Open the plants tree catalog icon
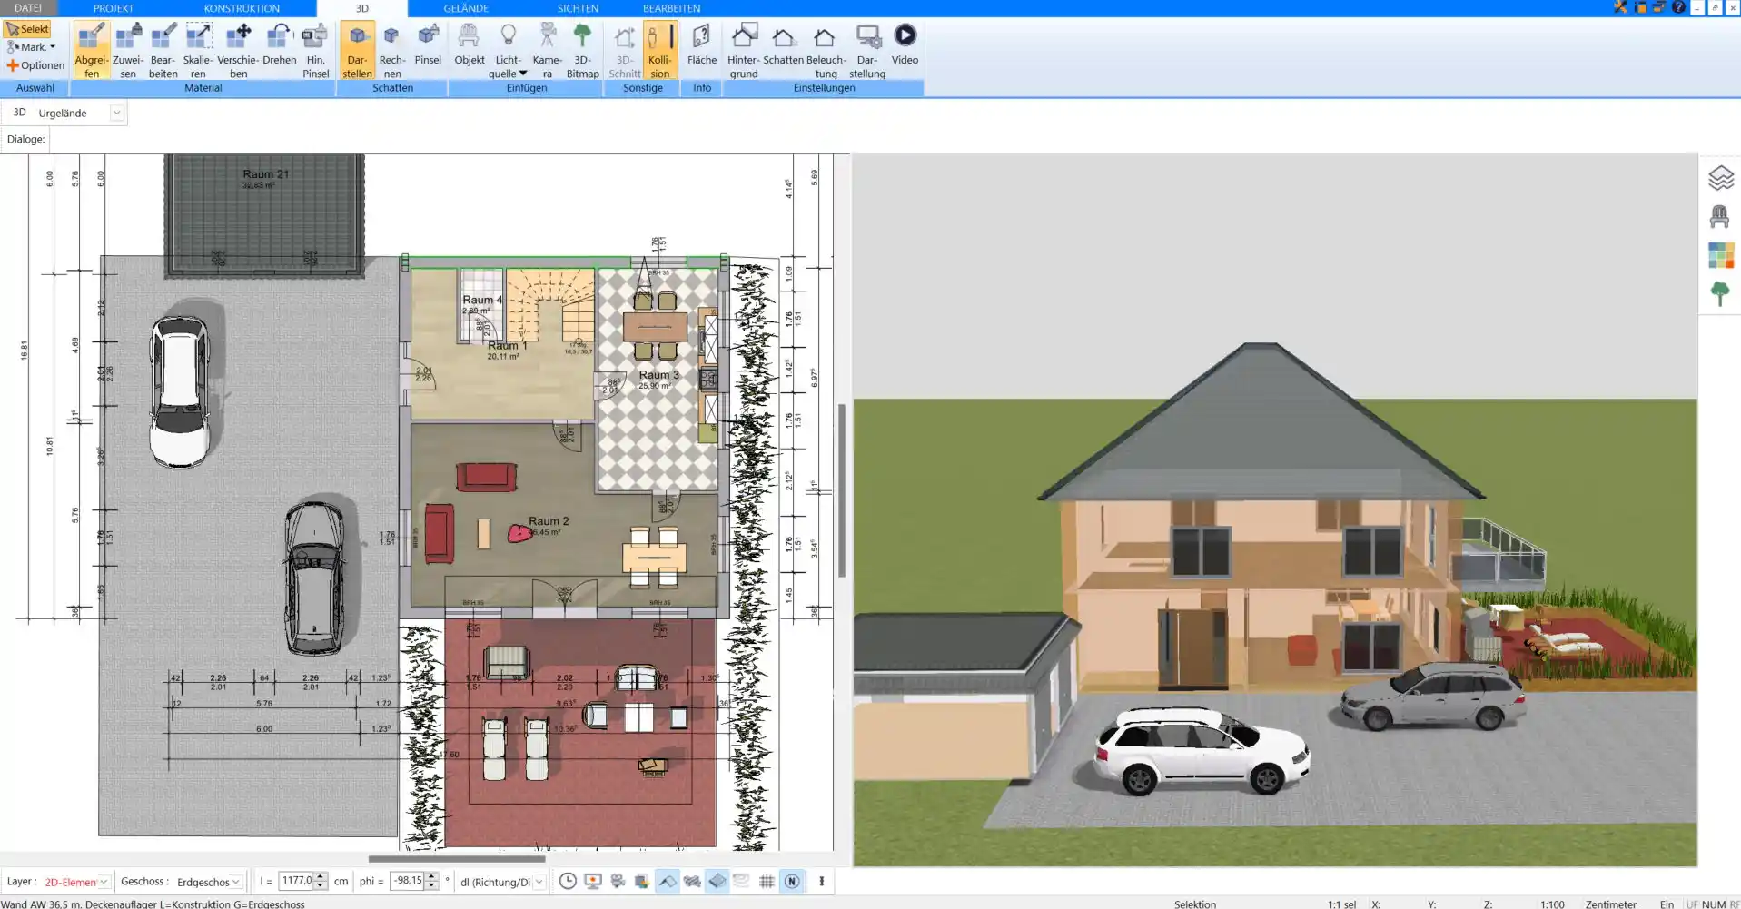The height and width of the screenshot is (909, 1741). click(1720, 293)
